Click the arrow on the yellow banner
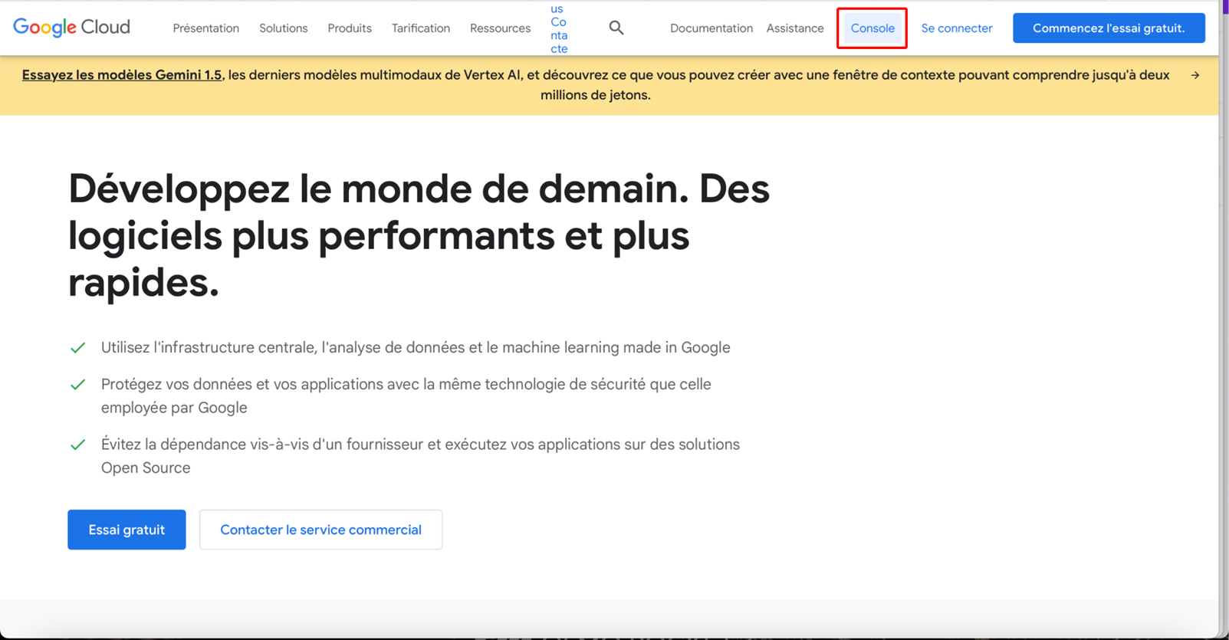Image resolution: width=1229 pixels, height=640 pixels. (x=1194, y=75)
